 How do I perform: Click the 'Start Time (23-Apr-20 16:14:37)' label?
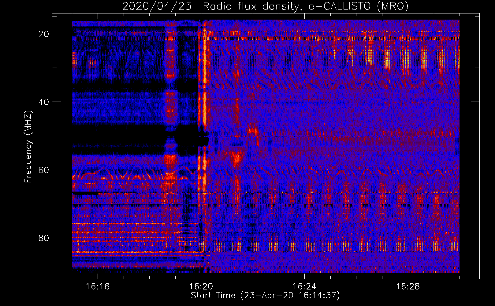click(x=265, y=296)
